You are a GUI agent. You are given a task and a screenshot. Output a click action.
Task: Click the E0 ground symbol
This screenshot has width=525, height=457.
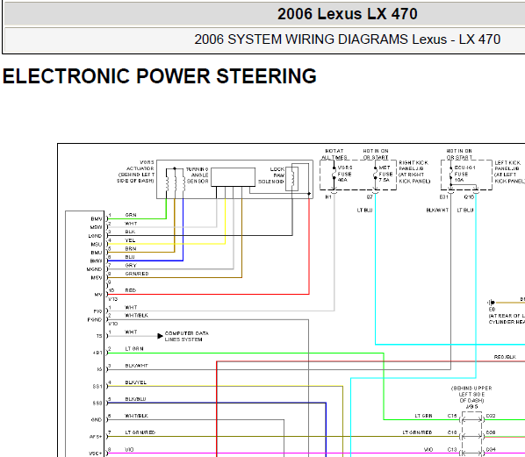[492, 303]
